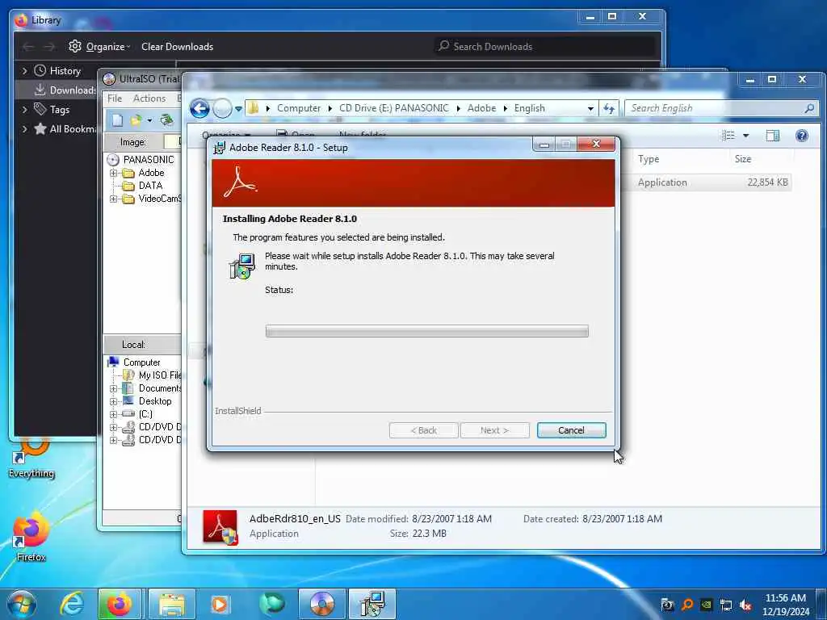Click the installation progress bar
Viewport: 827px width, 620px height.
click(426, 331)
